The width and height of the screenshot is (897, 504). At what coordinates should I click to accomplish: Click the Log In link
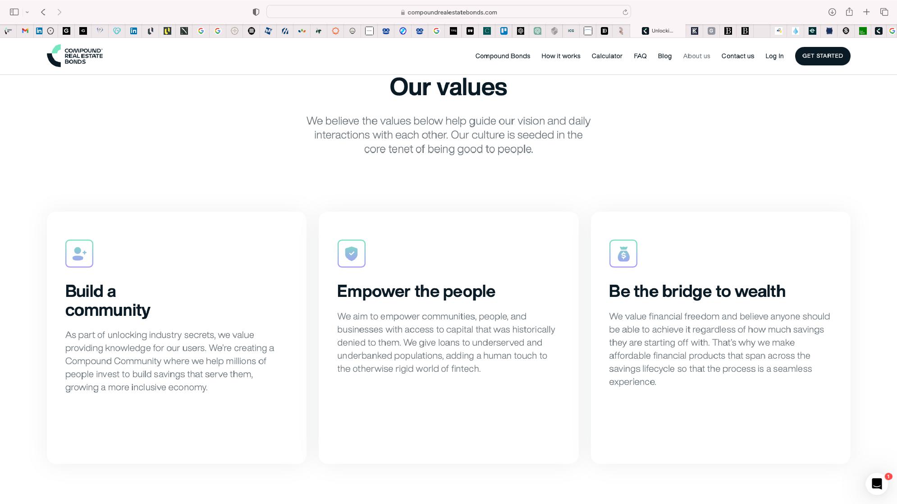(774, 56)
